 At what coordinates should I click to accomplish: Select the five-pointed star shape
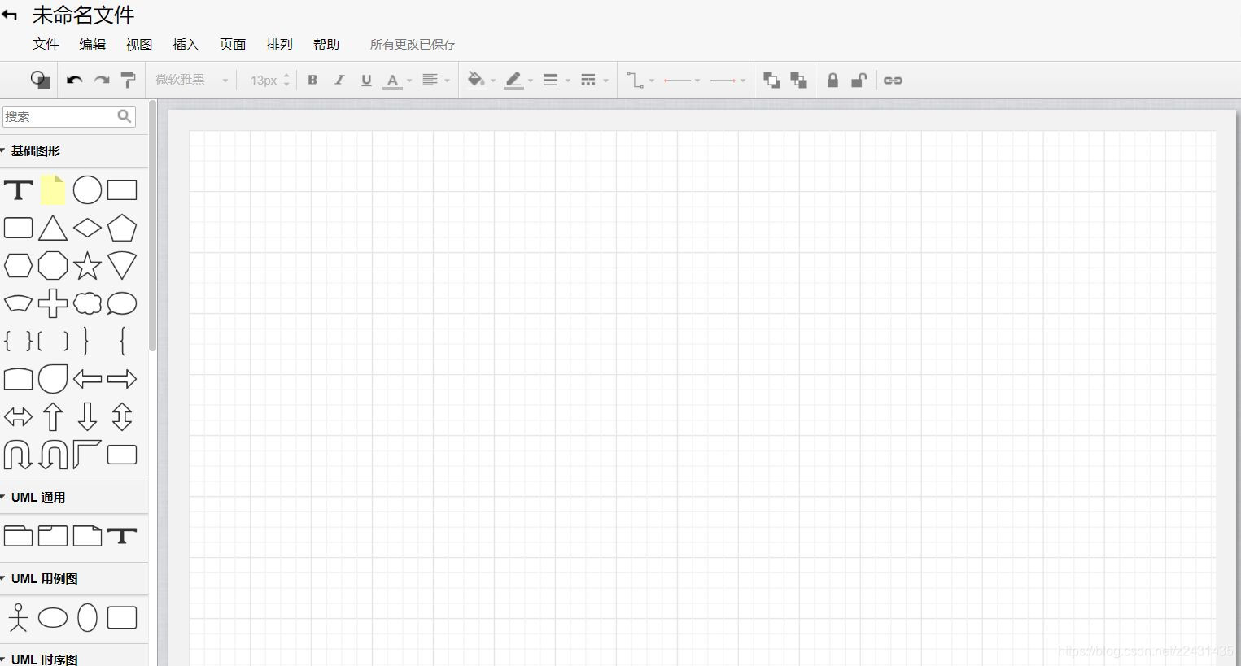click(x=87, y=265)
